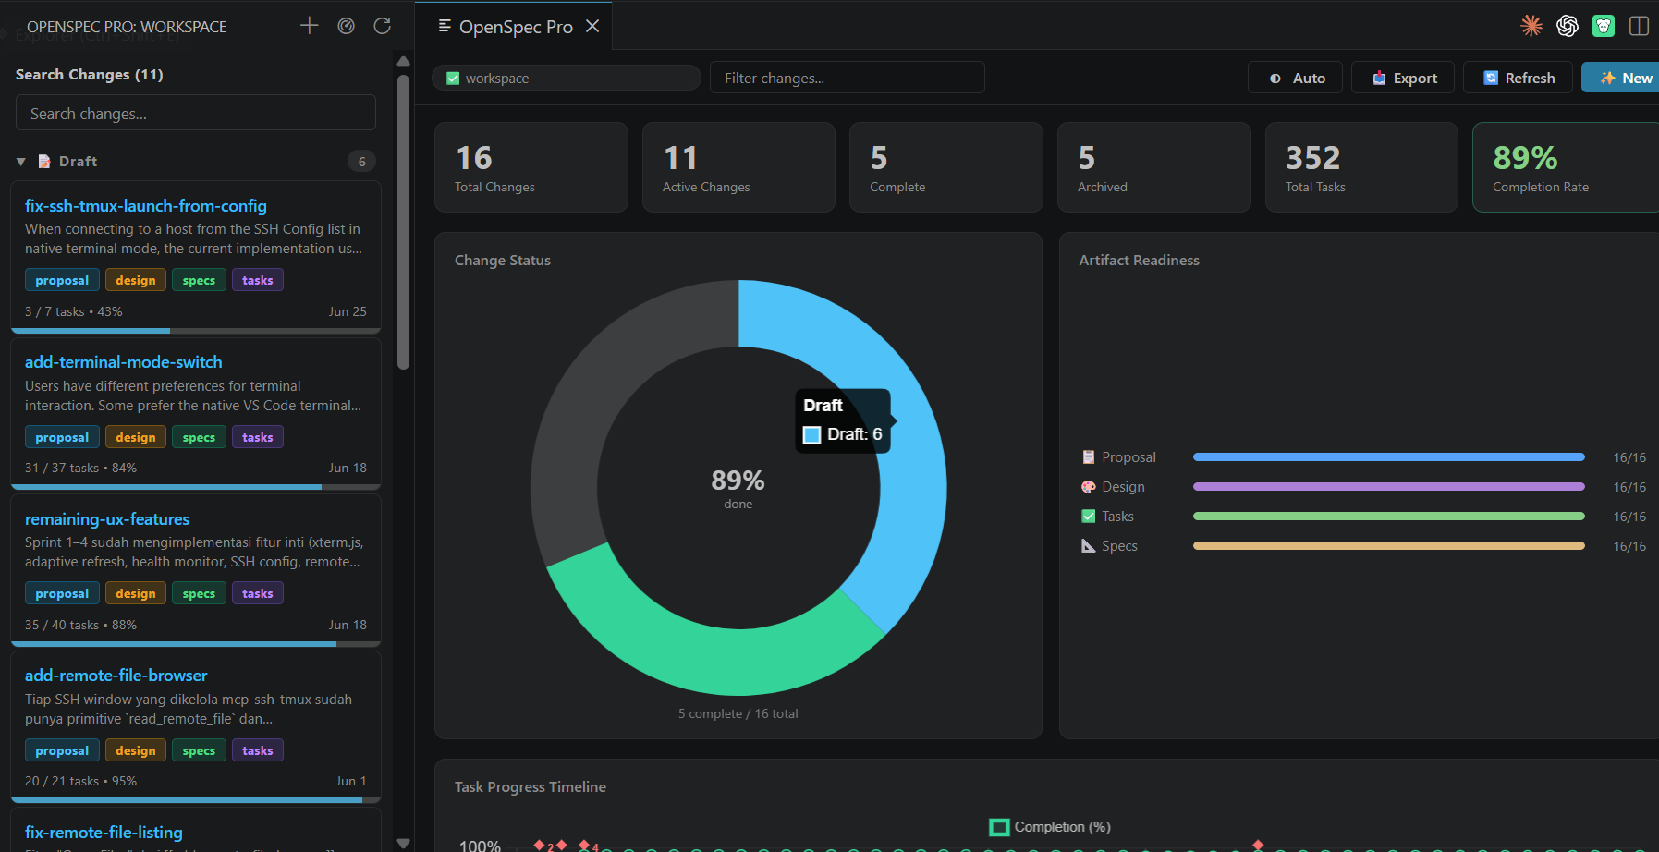1659x852 pixels.
Task: Click the green mascot icon in title bar
Action: click(1604, 26)
